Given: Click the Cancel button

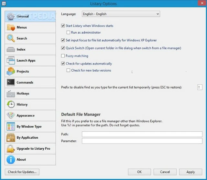Looking at the screenshot, I should coord(165,172).
